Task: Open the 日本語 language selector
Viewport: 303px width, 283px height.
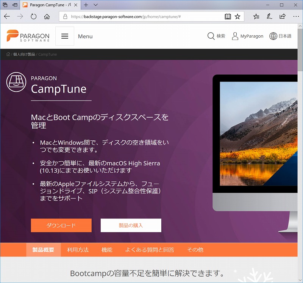Action: pyautogui.click(x=280, y=36)
